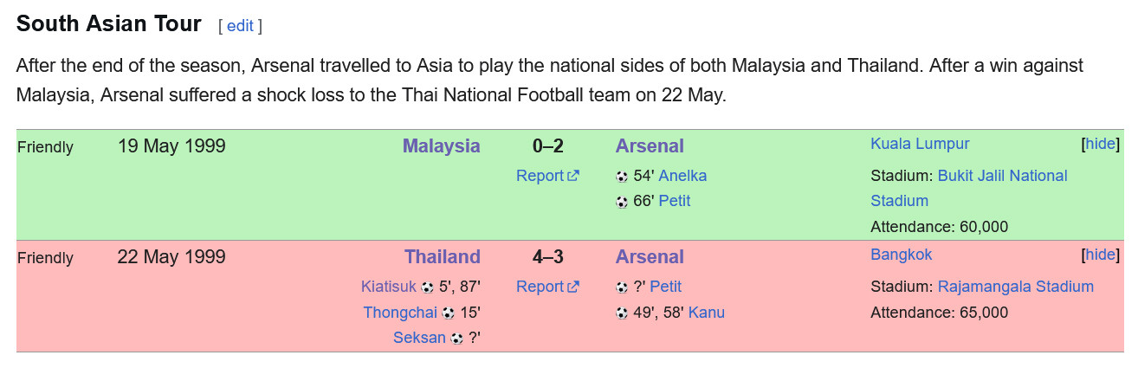Click the soccer ball icon beside Petit's 66' goal

tap(622, 202)
